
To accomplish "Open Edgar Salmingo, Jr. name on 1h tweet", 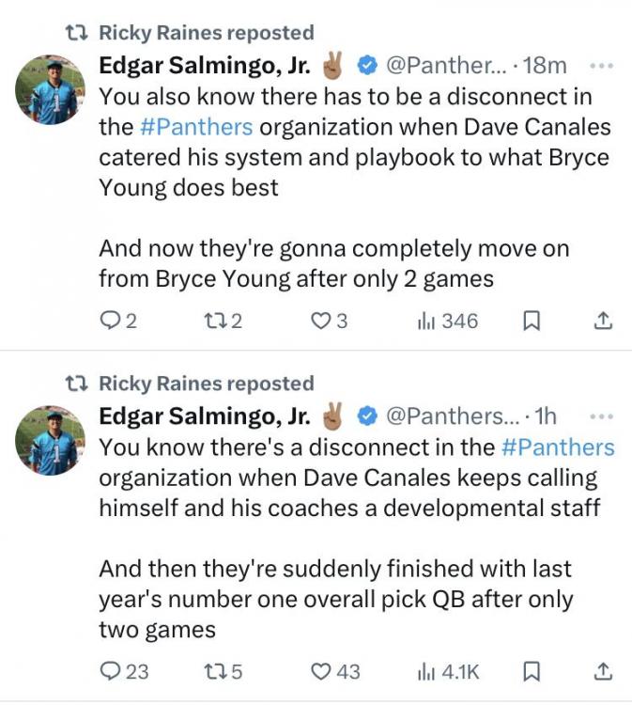I will pos(204,416).
